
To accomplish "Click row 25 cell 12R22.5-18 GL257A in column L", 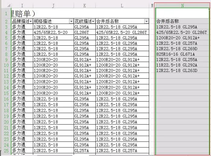I will 122,151.
